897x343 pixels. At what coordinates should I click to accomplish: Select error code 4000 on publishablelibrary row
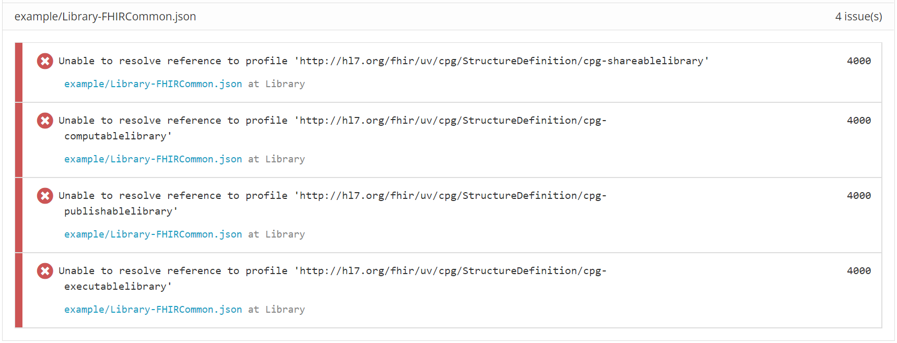click(x=859, y=196)
